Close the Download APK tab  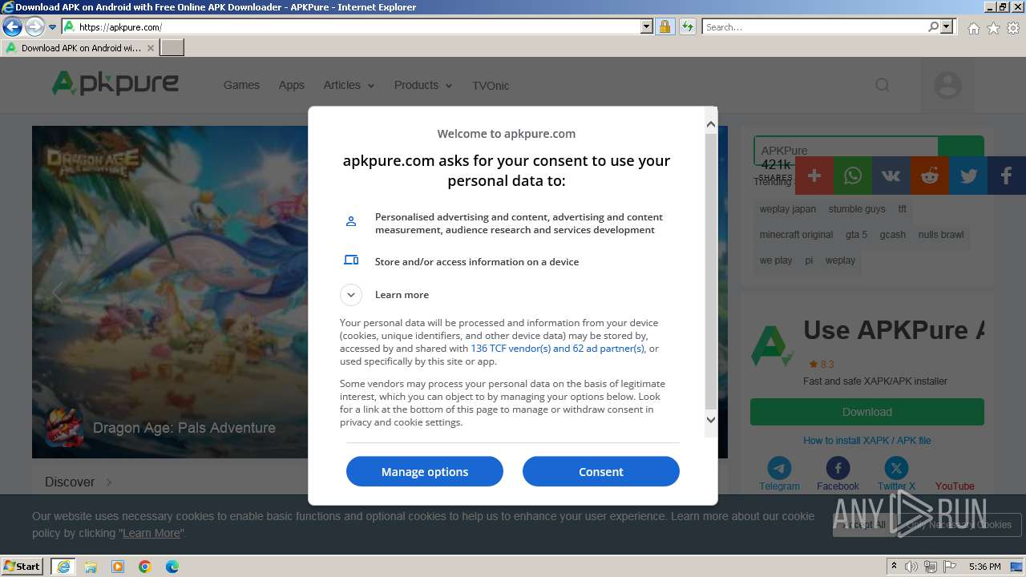point(150,48)
